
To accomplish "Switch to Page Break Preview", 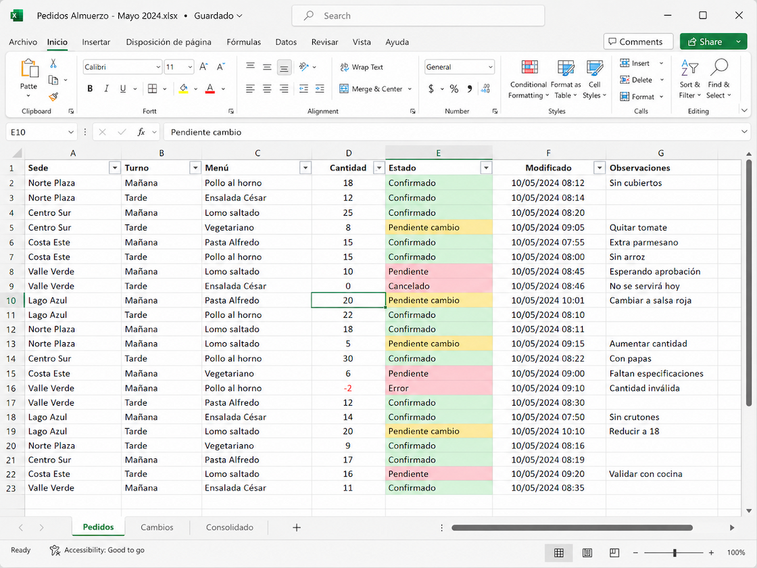I will point(614,552).
